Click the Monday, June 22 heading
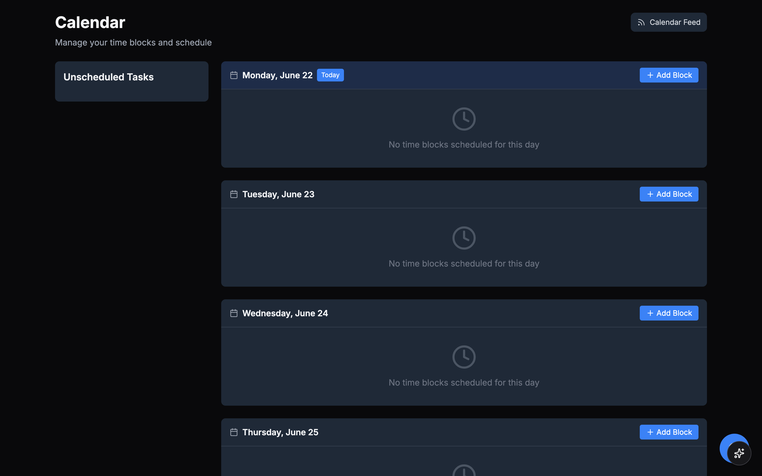Screen dimensions: 762x476 click(277, 76)
